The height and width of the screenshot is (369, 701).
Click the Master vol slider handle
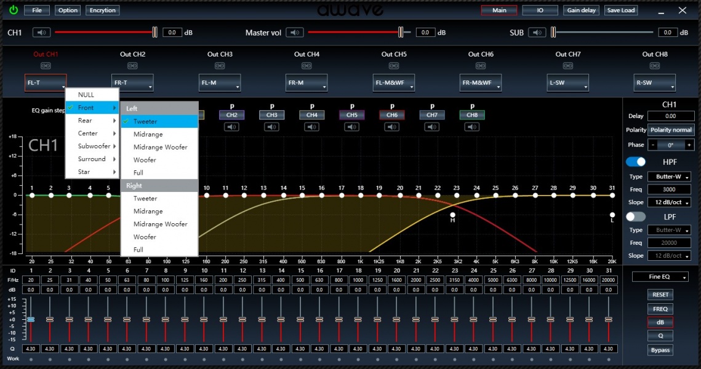click(x=401, y=33)
